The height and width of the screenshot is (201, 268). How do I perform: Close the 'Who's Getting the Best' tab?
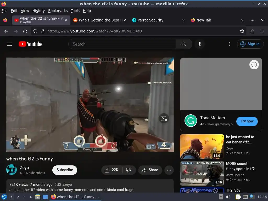click(125, 20)
